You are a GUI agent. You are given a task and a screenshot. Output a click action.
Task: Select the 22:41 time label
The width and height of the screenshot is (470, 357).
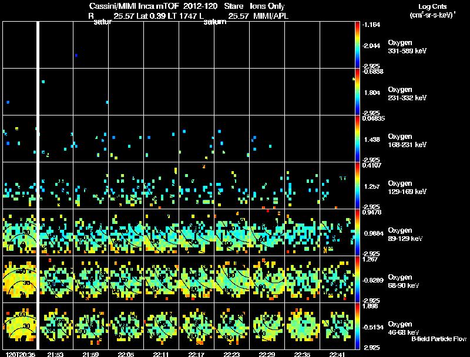click(337, 354)
